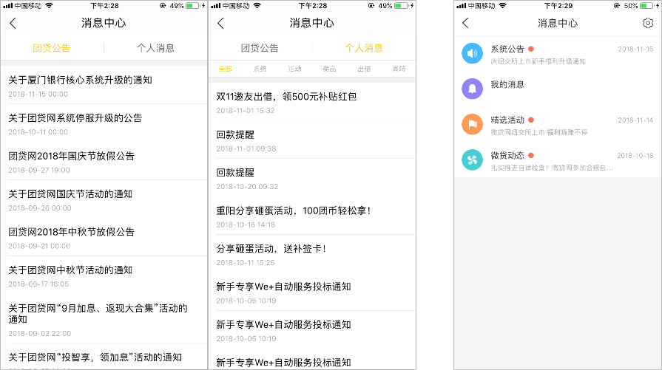Tap the Wi-Fi icon in the left screen's status bar
This screenshot has width=662, height=370.
[x=49, y=6]
